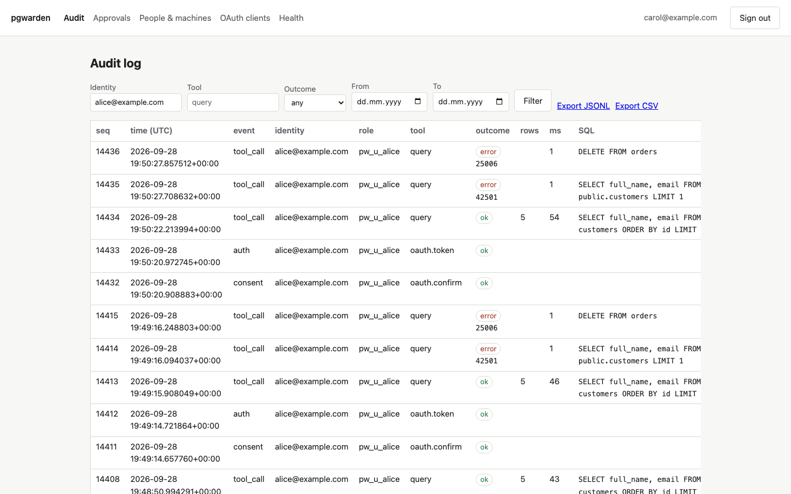Switch to OAuth clients page
Viewport: 791px width, 494px height.
point(245,18)
